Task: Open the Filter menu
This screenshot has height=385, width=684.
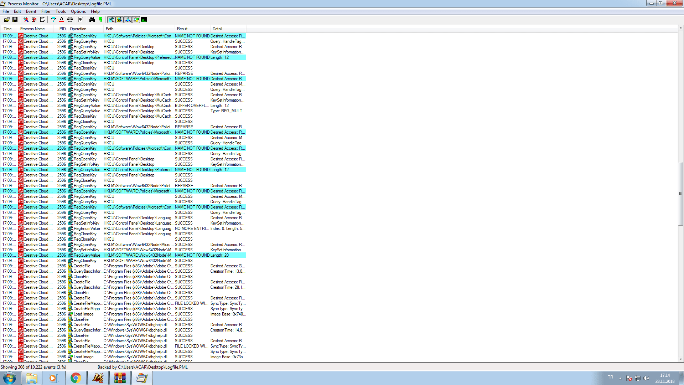Action: pyautogui.click(x=46, y=11)
